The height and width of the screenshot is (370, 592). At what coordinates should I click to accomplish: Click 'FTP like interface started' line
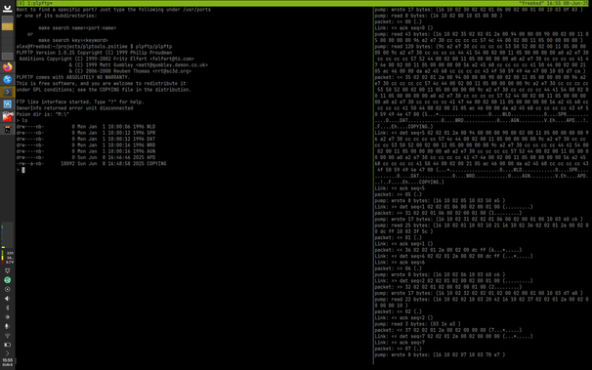pyautogui.click(x=80, y=102)
